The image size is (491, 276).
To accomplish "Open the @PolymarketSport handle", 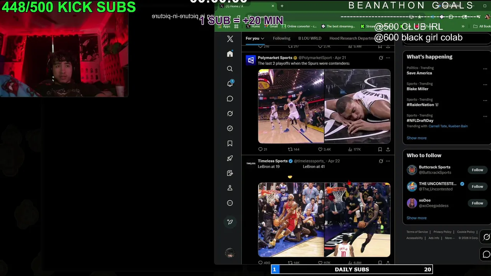I will tap(315, 58).
